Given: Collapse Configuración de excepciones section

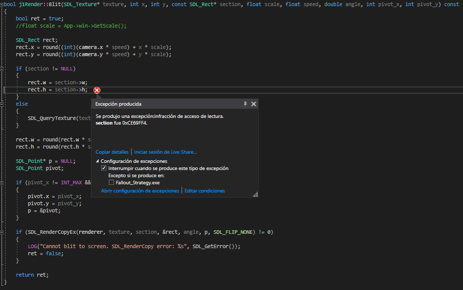Looking at the screenshot, I should point(98,161).
